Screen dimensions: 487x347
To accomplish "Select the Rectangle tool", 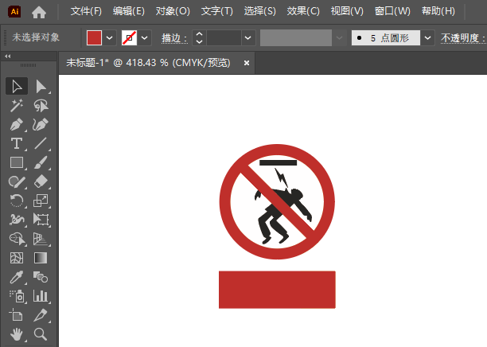I will coord(17,162).
